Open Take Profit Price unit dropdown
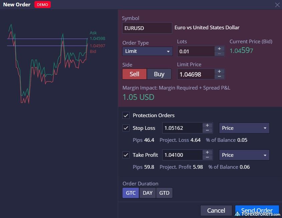The image size is (282, 218). point(244,155)
